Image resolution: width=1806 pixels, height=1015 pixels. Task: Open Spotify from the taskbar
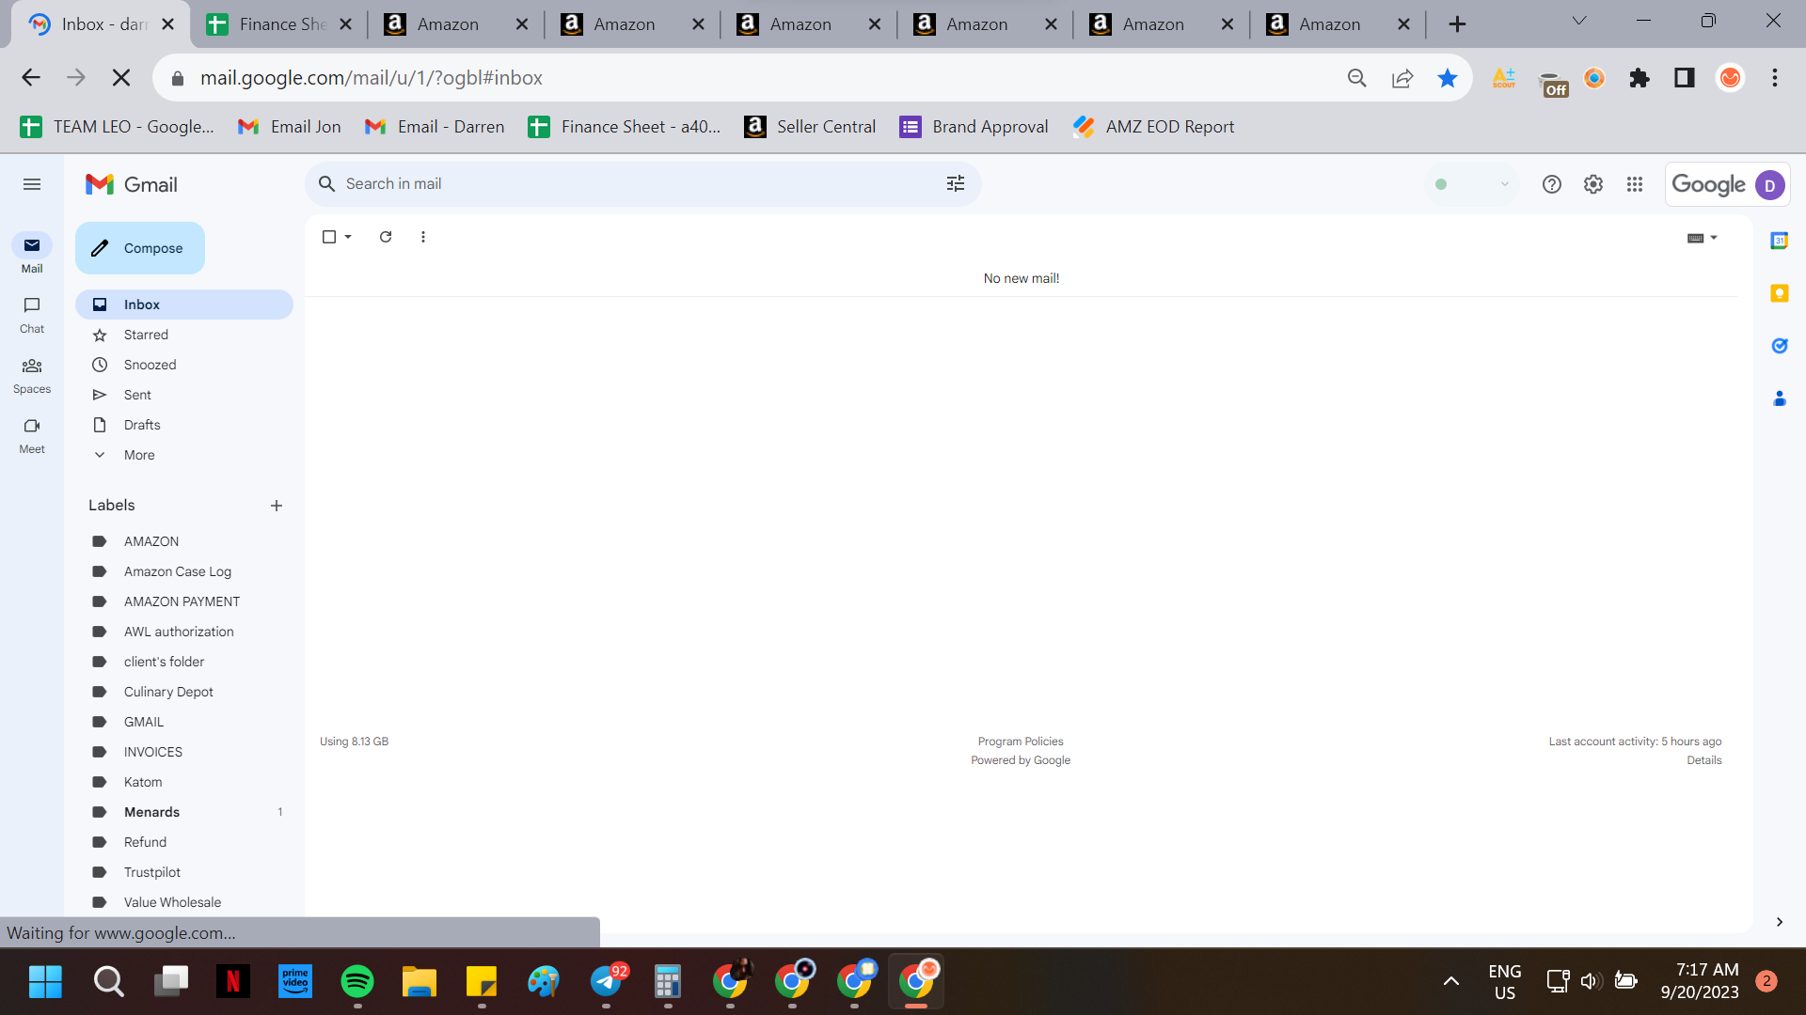coord(357,982)
